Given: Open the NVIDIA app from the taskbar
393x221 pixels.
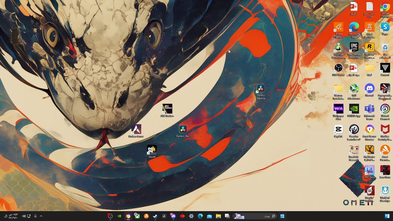Looking at the screenshot, I should click(x=119, y=216).
